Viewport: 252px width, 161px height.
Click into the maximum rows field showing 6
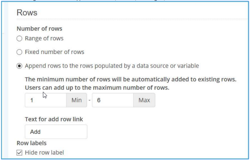tap(112, 100)
